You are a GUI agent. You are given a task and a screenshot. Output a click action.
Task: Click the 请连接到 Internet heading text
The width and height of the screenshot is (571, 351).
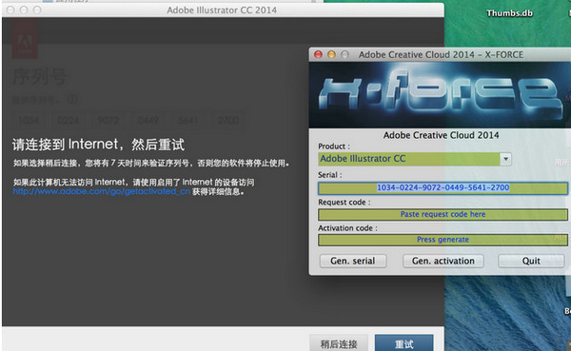[x=98, y=145]
